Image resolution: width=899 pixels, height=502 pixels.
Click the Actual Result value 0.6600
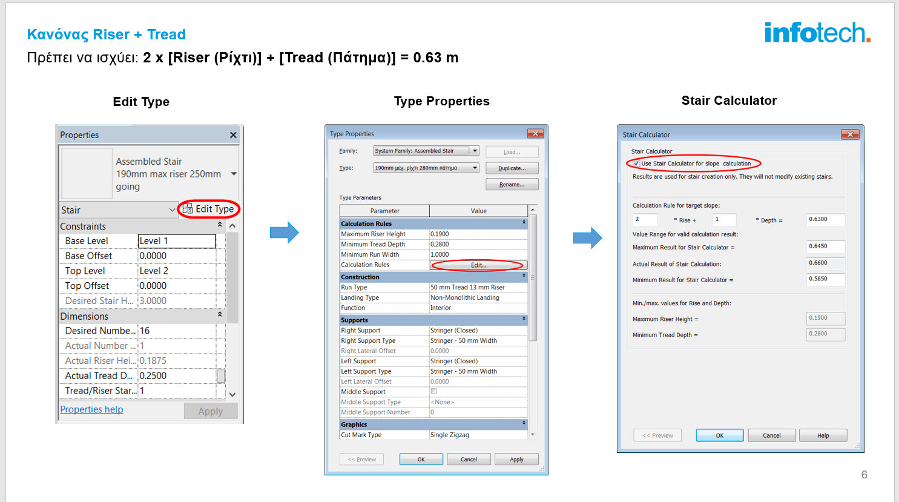tap(826, 263)
